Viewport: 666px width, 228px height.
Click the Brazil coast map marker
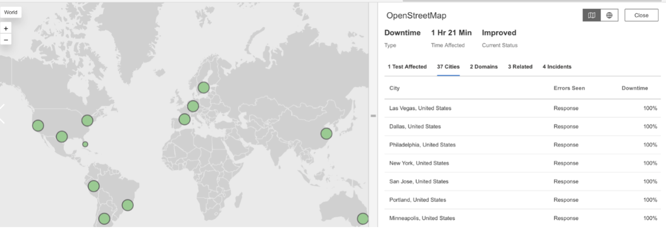point(128,205)
